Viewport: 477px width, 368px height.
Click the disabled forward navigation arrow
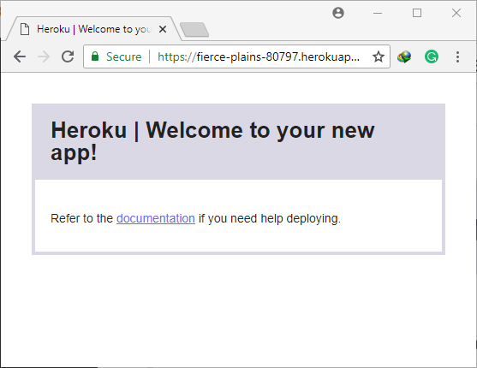pyautogui.click(x=44, y=56)
